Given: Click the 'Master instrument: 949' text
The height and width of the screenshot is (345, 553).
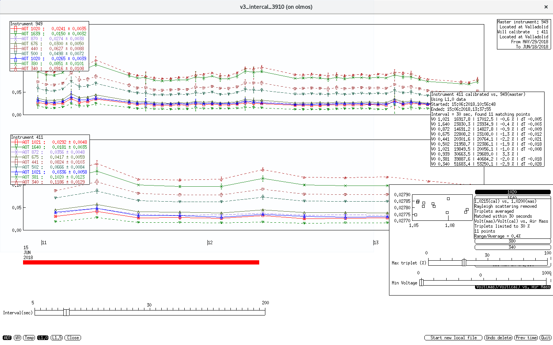Looking at the screenshot, I should coord(523,22).
